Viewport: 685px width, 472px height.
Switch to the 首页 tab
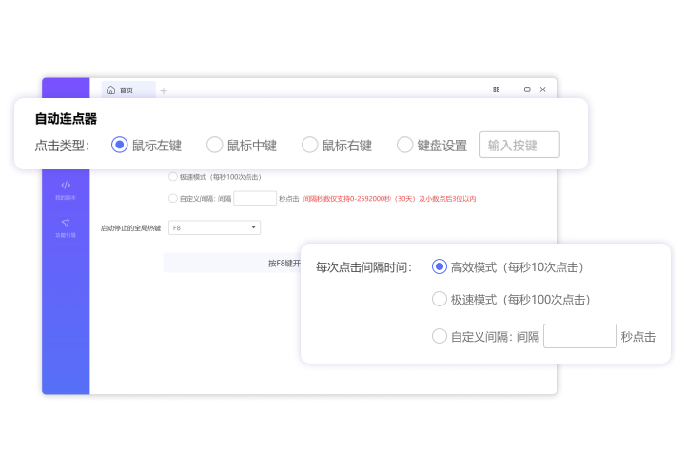coord(127,90)
